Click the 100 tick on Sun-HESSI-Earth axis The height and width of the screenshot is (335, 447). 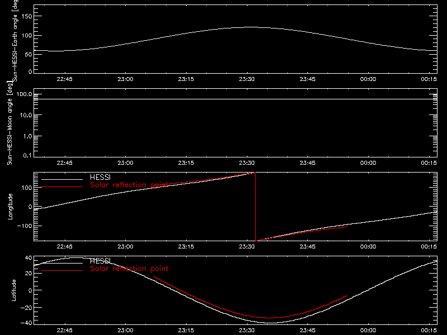tap(27, 36)
